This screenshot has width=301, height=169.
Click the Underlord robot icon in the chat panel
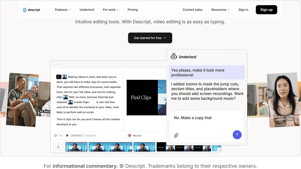point(174,56)
